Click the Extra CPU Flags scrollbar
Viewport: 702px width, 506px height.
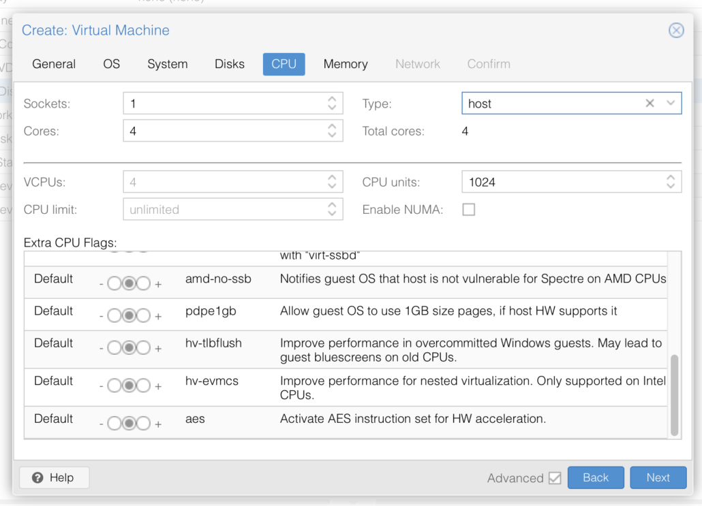[x=674, y=395]
